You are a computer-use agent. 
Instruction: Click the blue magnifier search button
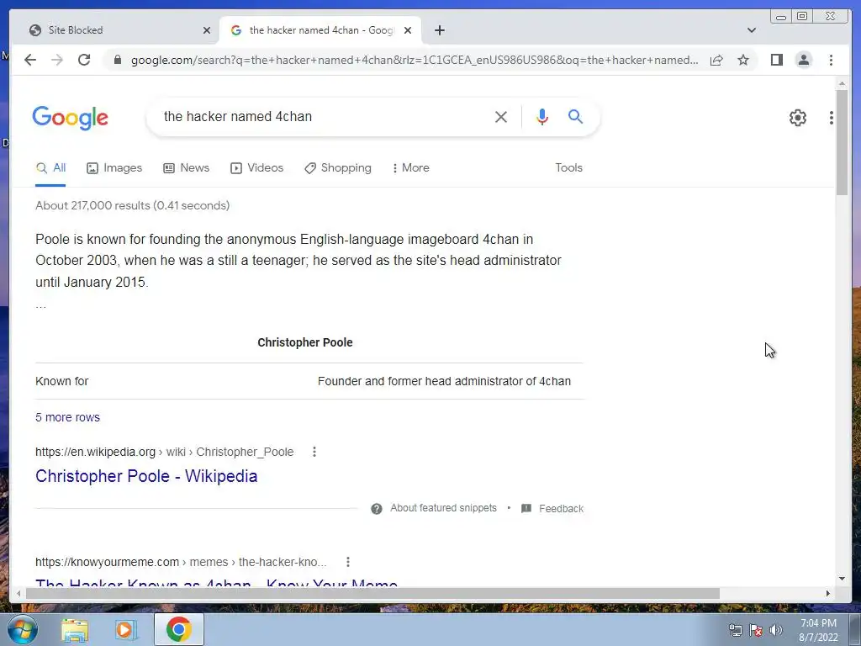(x=575, y=116)
